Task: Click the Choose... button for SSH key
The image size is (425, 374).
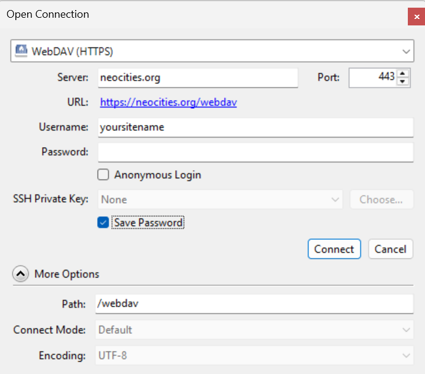Action: click(x=382, y=200)
